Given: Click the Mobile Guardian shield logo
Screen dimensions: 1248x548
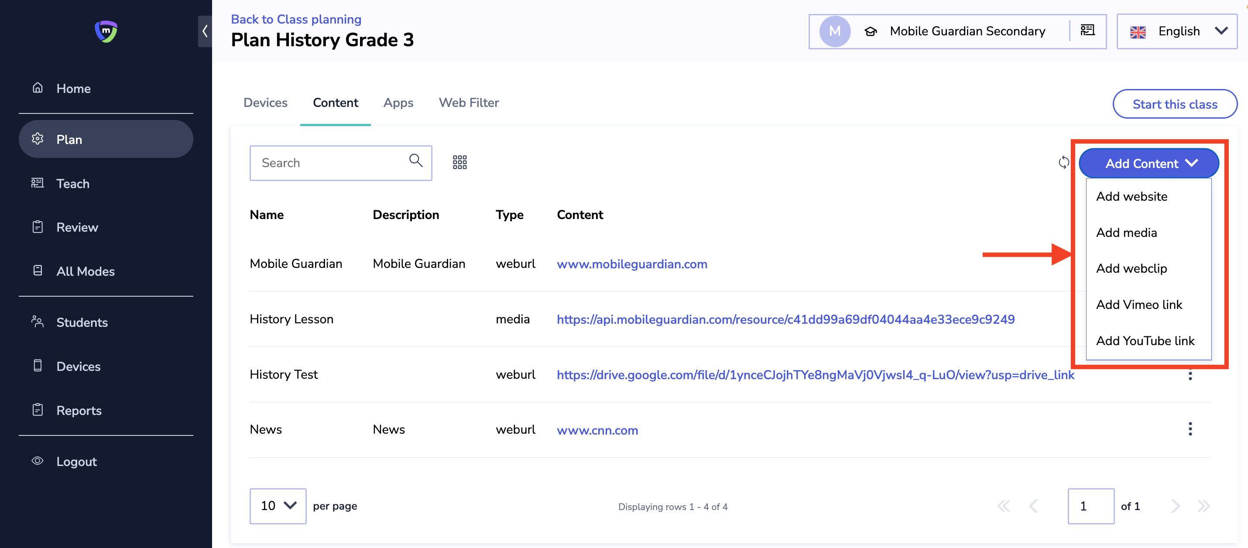Looking at the screenshot, I should (x=106, y=31).
